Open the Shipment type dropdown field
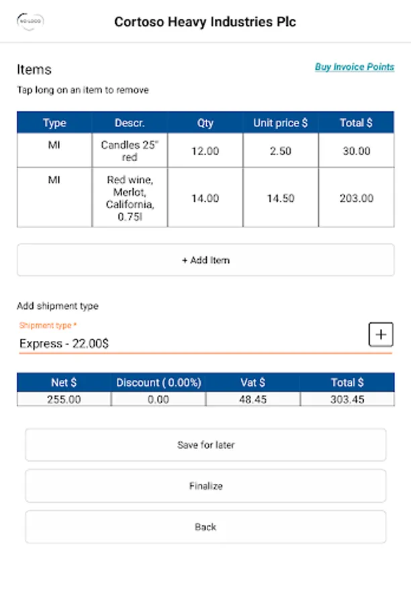Viewport: 411px width, 604px height. (x=188, y=344)
